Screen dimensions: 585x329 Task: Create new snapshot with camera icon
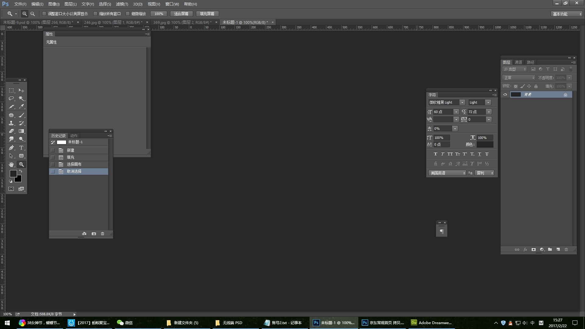94,234
